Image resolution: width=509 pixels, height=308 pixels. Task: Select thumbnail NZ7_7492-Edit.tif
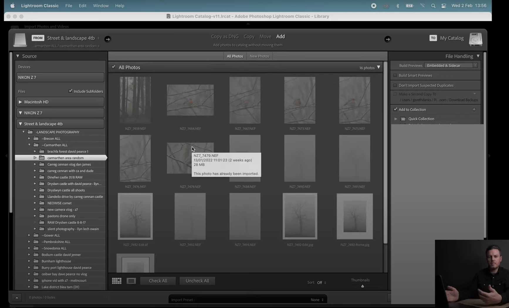coord(135,216)
